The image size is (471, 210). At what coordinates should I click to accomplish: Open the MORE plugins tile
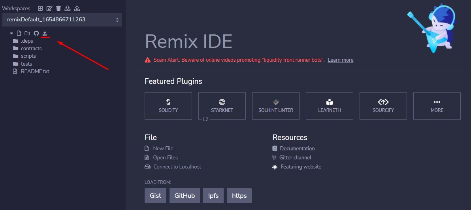tap(437, 106)
